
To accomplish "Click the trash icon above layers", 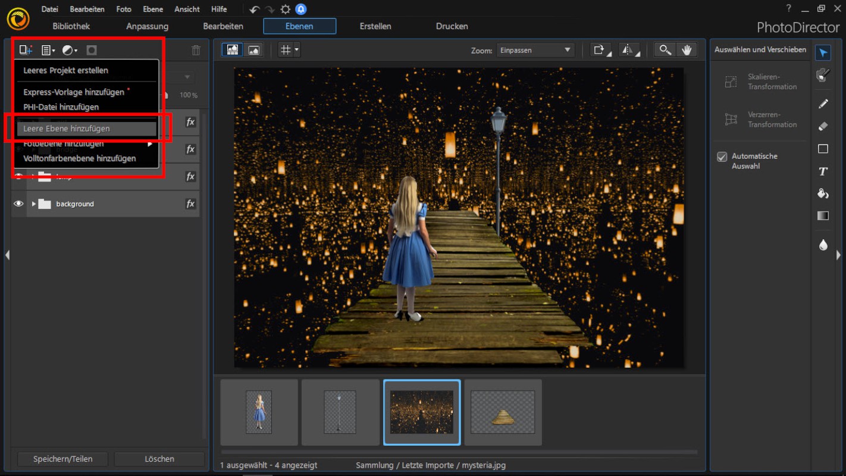I will 196,51.
